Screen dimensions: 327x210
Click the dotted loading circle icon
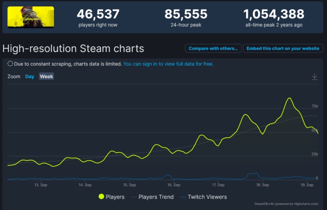(10, 64)
